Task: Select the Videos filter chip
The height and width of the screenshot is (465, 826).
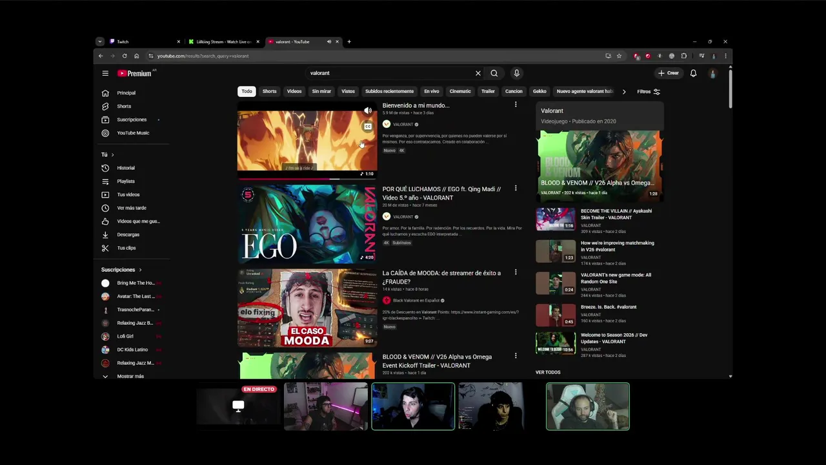Action: tap(294, 91)
